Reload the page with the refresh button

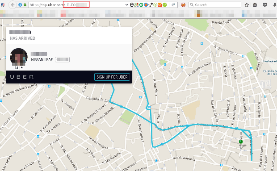click(x=173, y=5)
